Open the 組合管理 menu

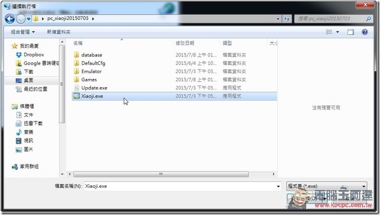coord(23,32)
